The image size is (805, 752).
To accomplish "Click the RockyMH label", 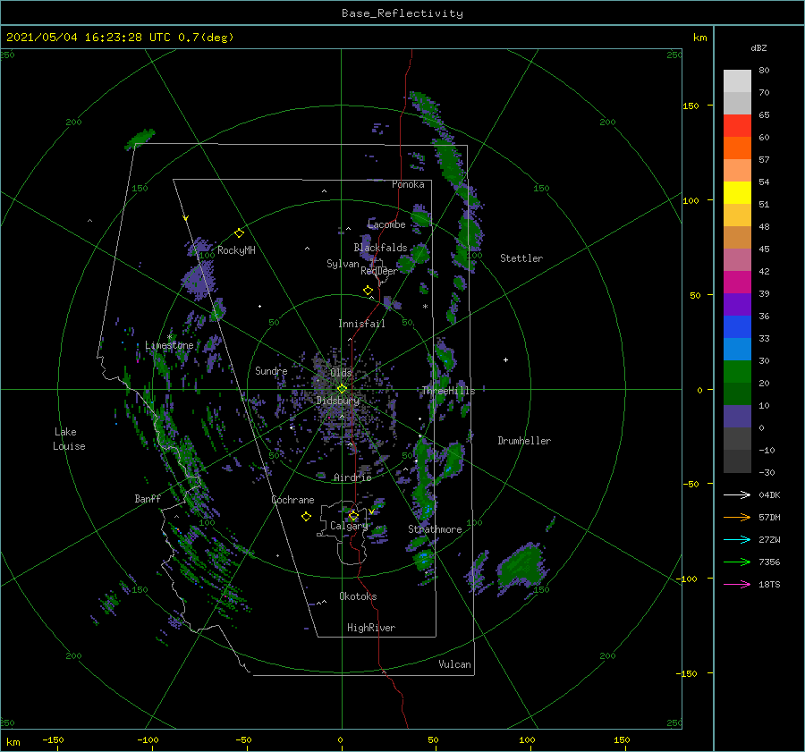I will click(236, 250).
